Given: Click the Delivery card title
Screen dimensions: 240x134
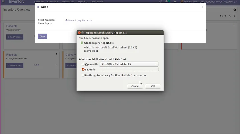Looking at the screenshot, I should [71, 55].
